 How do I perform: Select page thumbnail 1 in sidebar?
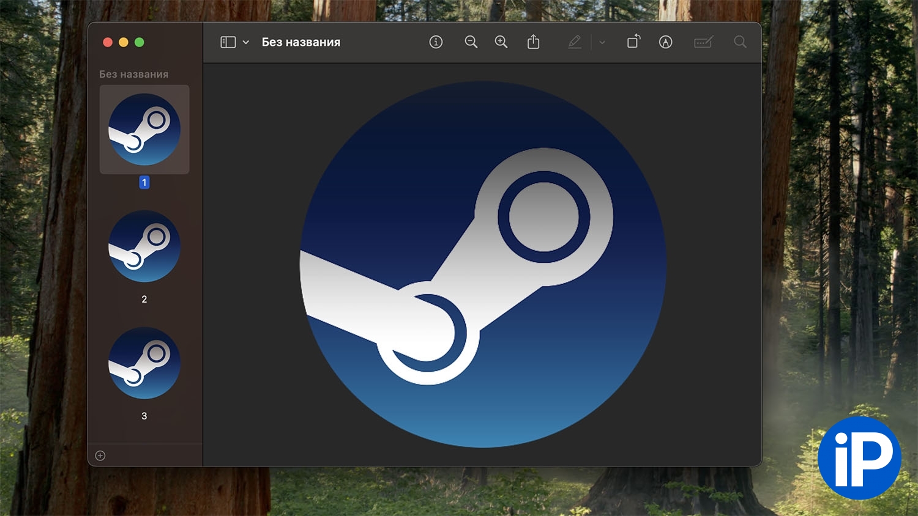pyautogui.click(x=144, y=130)
